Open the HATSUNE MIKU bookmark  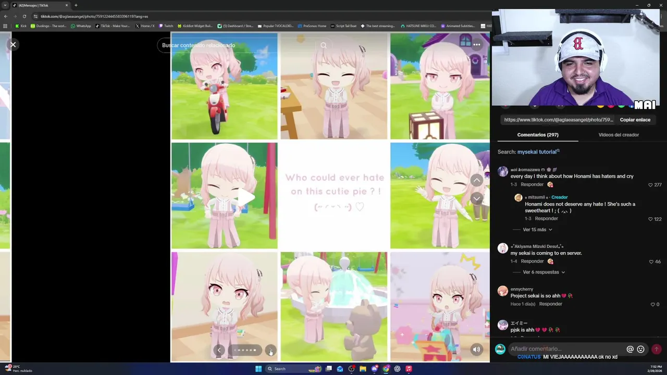point(418,26)
